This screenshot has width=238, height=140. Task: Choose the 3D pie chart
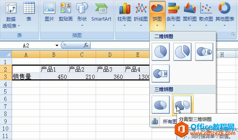point(161,105)
